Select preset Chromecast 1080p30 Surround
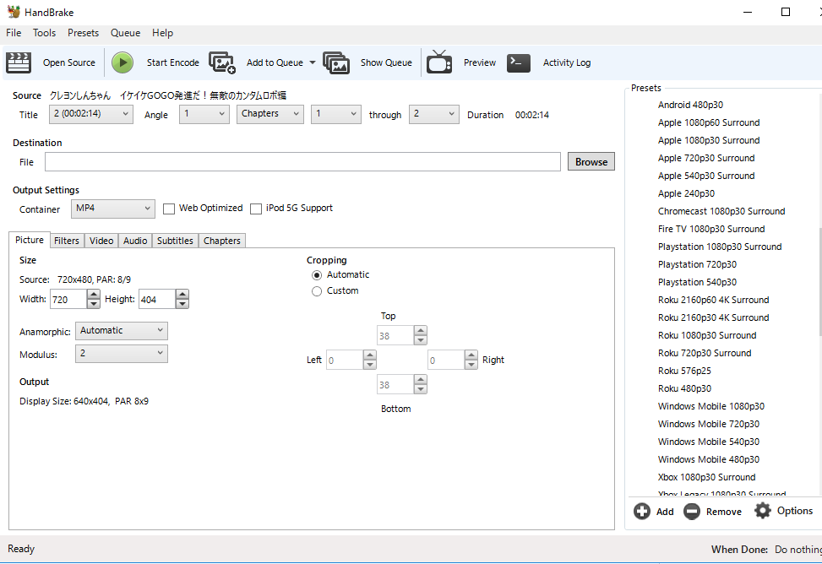 (x=721, y=211)
